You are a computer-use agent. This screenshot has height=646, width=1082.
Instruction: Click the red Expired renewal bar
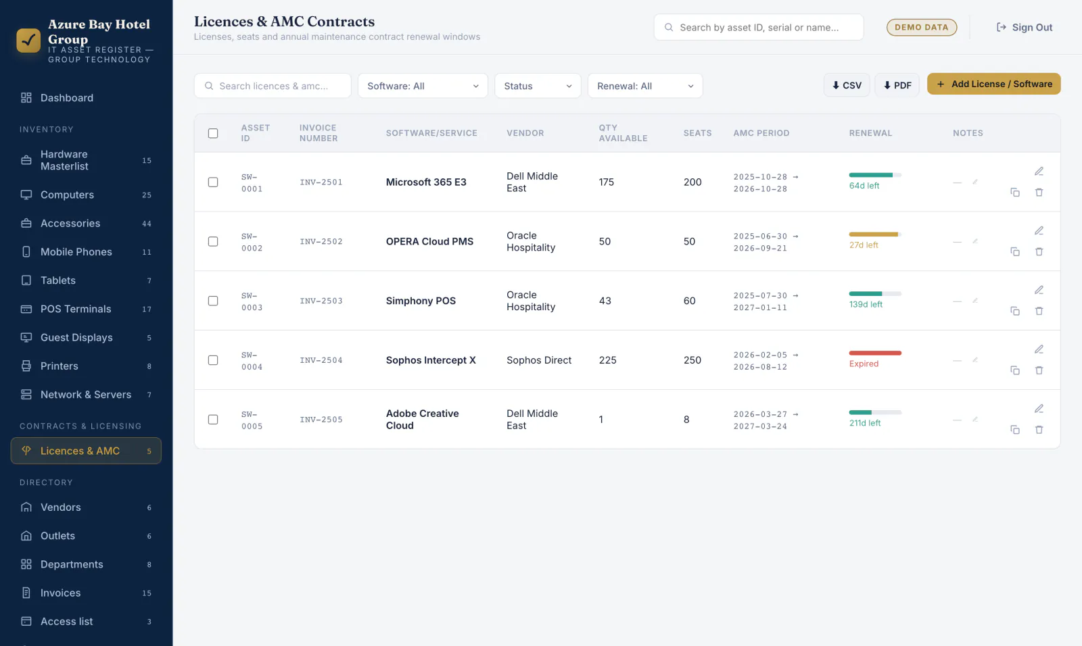pos(875,353)
